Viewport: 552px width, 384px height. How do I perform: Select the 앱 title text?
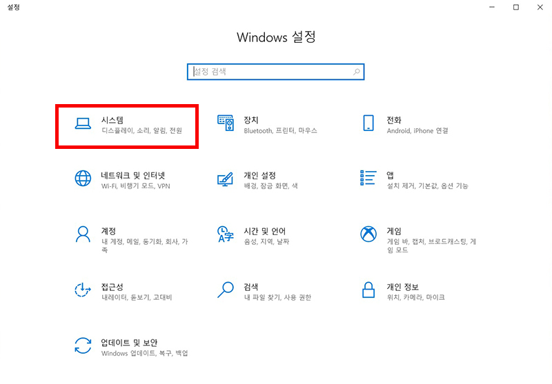coord(391,175)
